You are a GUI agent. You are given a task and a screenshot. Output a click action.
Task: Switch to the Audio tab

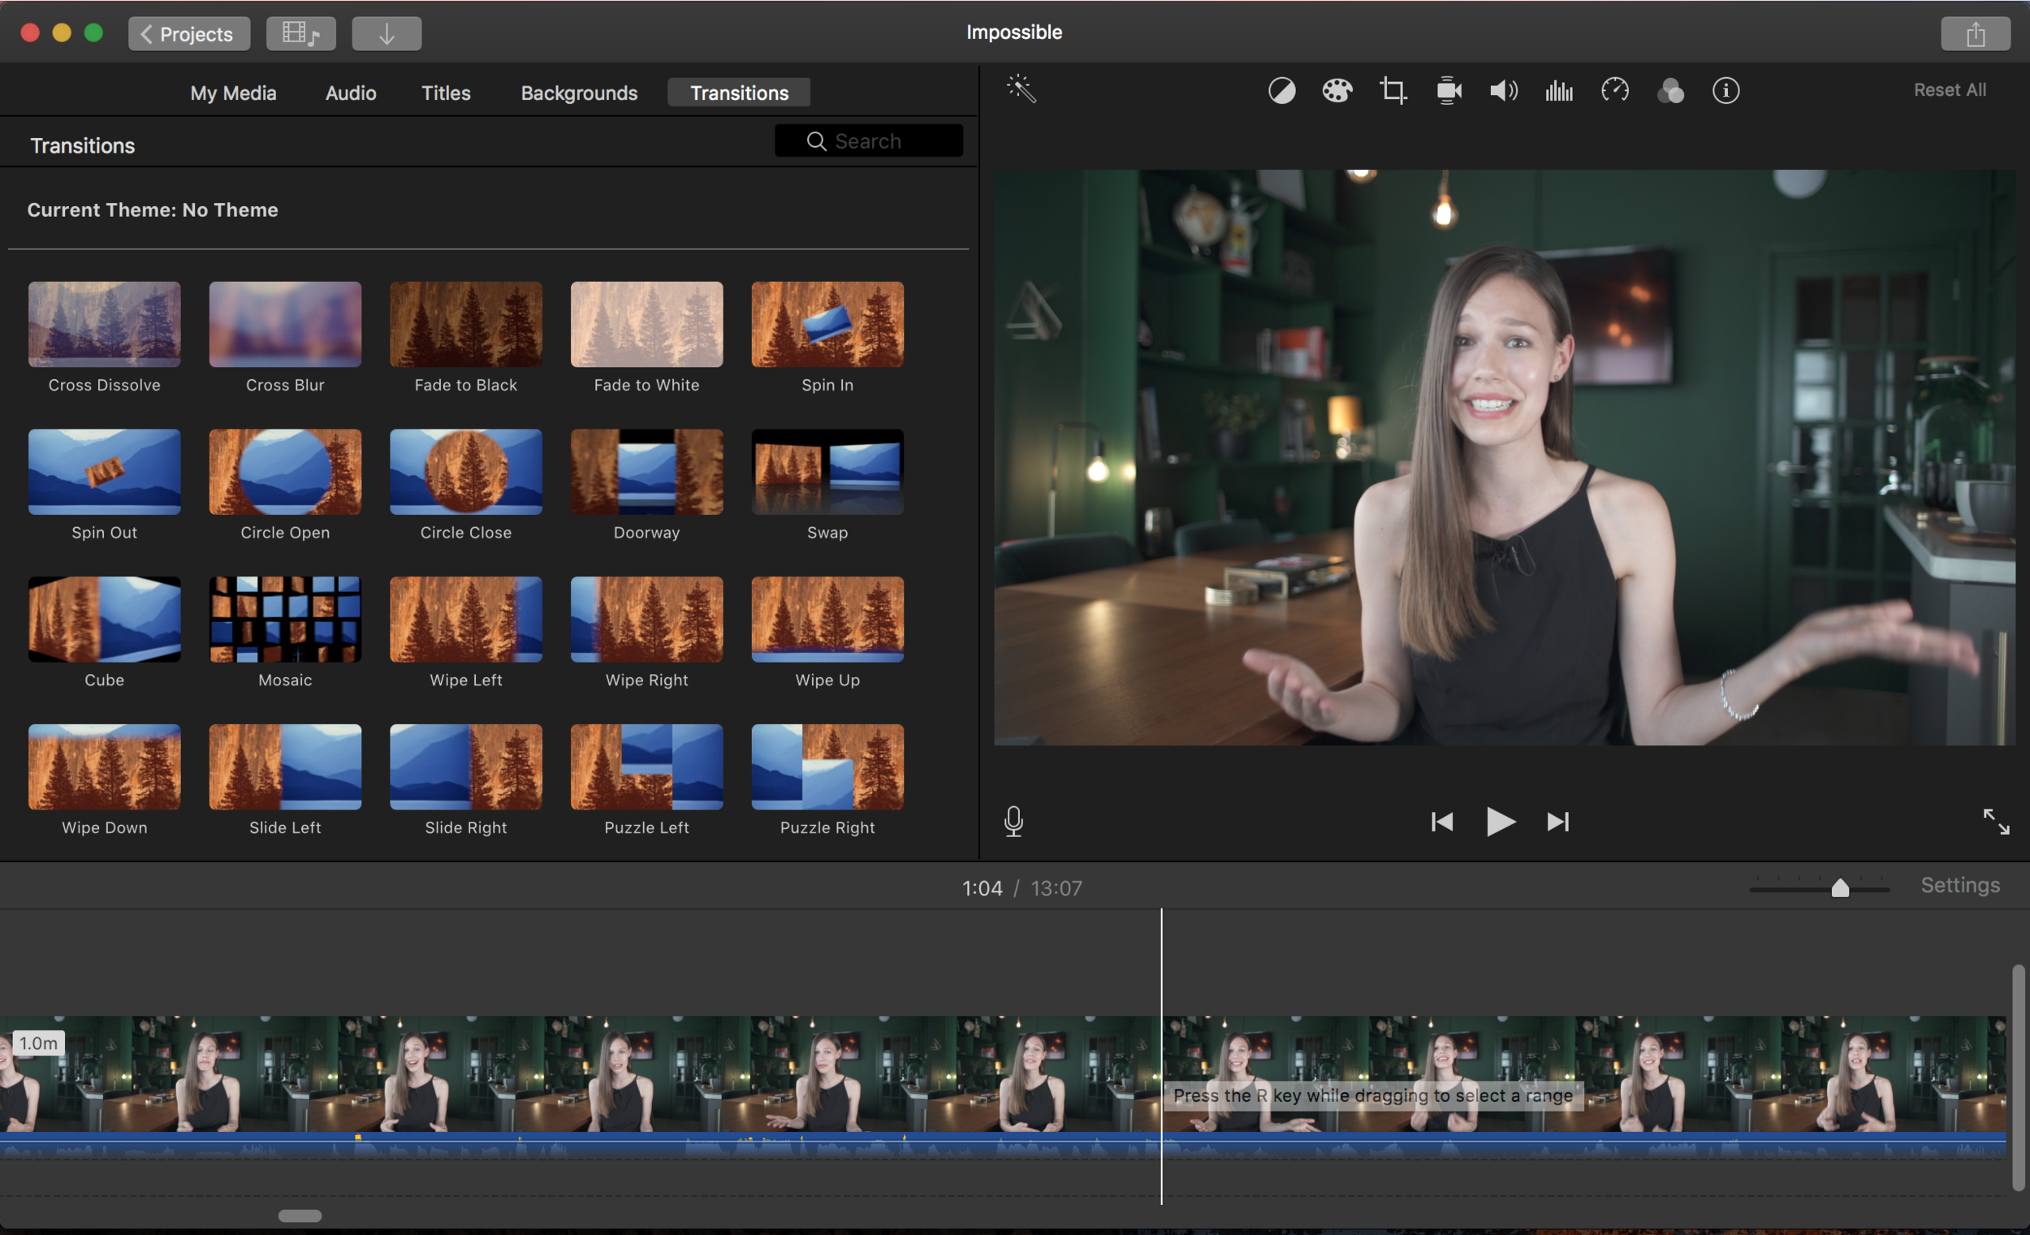tap(350, 93)
